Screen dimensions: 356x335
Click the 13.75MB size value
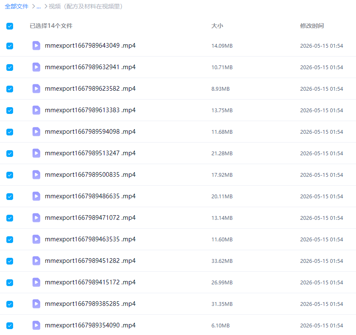pos(222,110)
